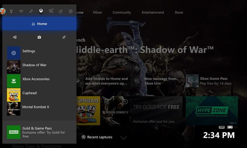Switch to the Entertainment tab
The image size is (247, 148).
tap(153, 12)
